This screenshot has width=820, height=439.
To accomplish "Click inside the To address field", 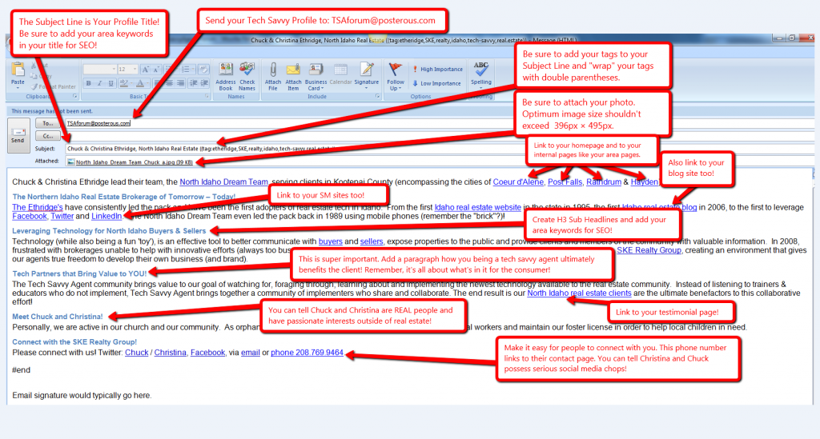I will click(x=440, y=123).
